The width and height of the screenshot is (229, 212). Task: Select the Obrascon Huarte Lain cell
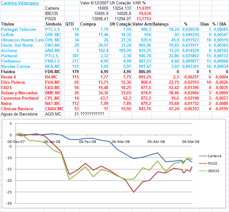pos(22,40)
